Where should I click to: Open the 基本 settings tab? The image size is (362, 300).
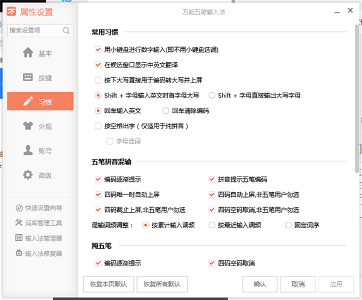pyautogui.click(x=40, y=53)
